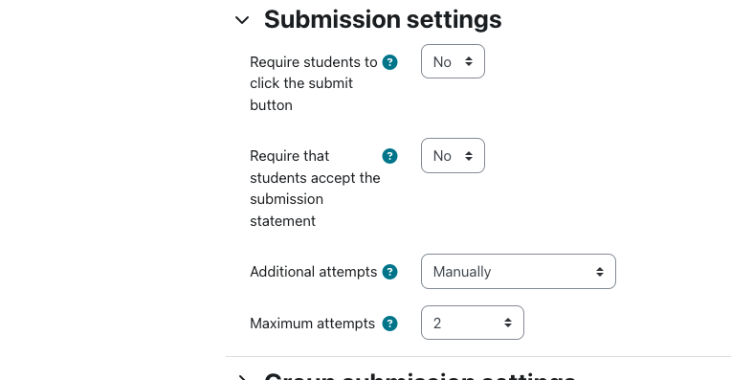Open help for accepting the submission statement

tap(389, 156)
